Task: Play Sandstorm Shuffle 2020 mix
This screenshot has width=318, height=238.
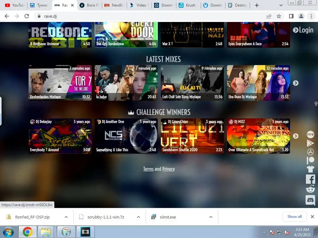Action: pyautogui.click(x=192, y=136)
